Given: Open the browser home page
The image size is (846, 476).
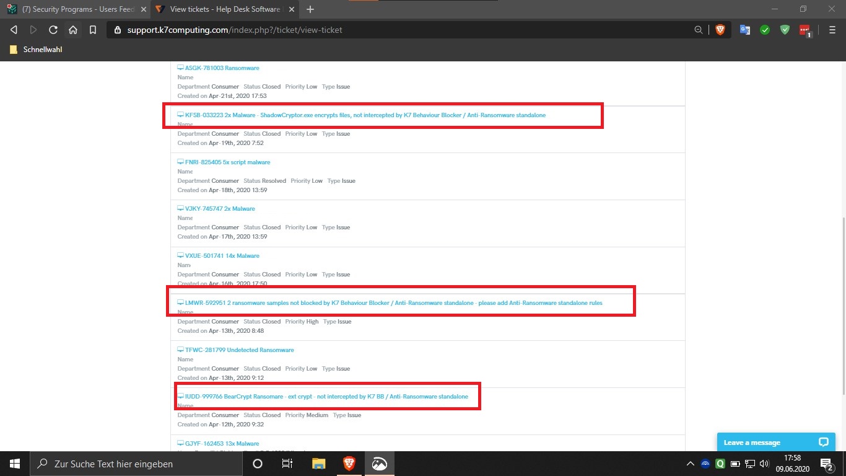Looking at the screenshot, I should [x=73, y=30].
